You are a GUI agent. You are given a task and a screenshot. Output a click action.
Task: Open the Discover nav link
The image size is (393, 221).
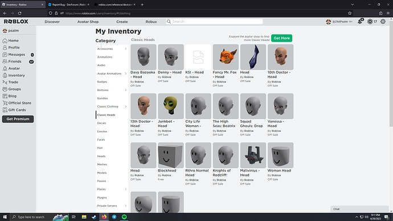(x=52, y=22)
